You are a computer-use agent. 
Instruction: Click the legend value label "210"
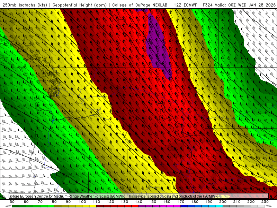[x=237, y=202]
